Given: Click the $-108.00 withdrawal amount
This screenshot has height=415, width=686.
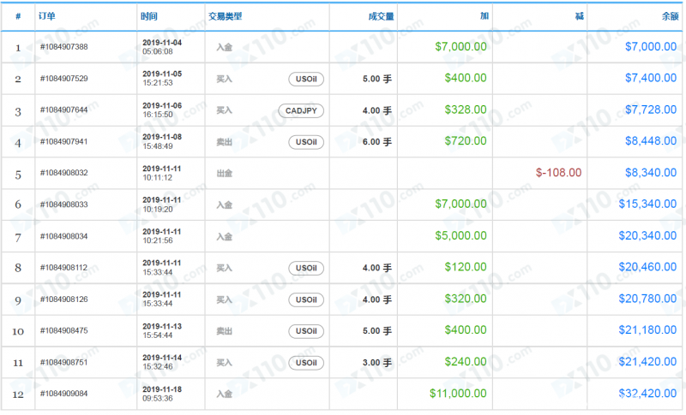Looking at the screenshot, I should [x=559, y=173].
